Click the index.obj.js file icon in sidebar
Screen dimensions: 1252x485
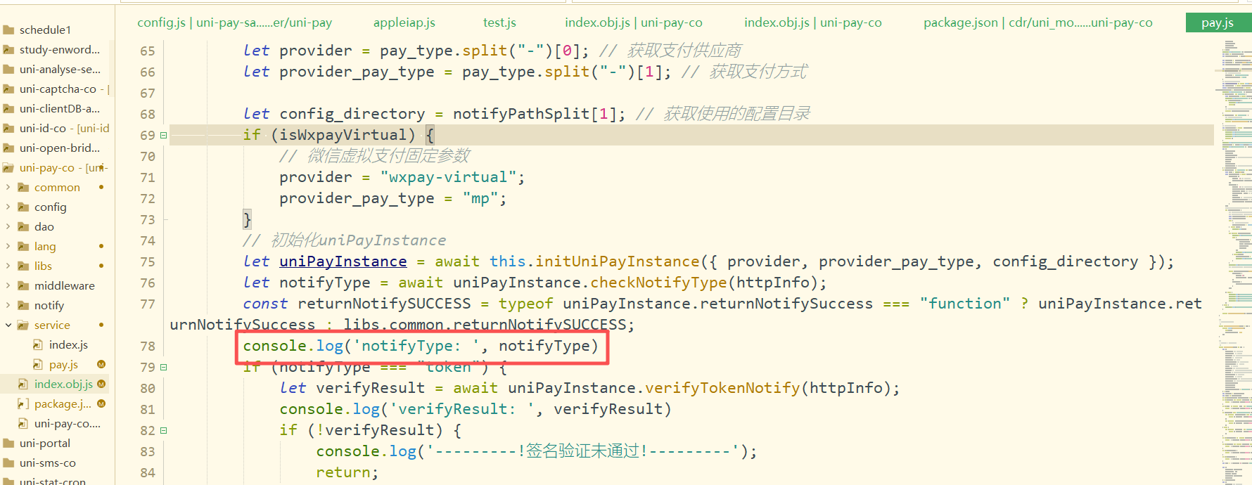[x=23, y=384]
